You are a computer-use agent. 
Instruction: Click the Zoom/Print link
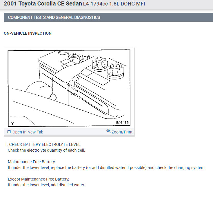tap(122, 132)
